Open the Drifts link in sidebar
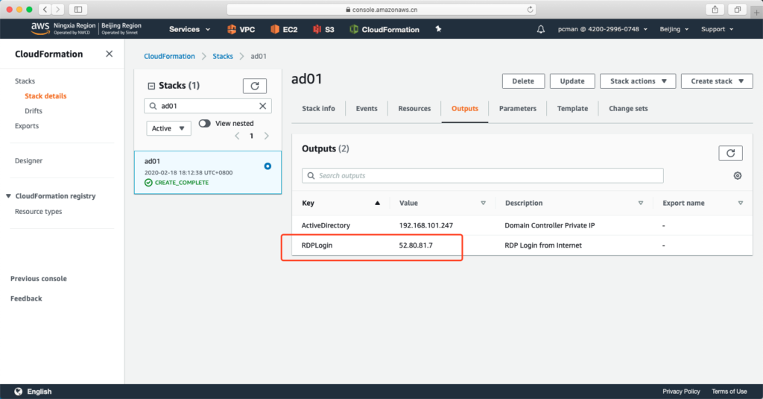Image resolution: width=763 pixels, height=399 pixels. point(34,110)
